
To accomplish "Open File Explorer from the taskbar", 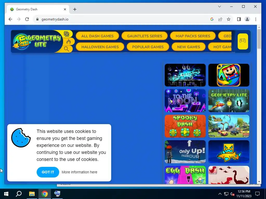I will tap(32, 194).
